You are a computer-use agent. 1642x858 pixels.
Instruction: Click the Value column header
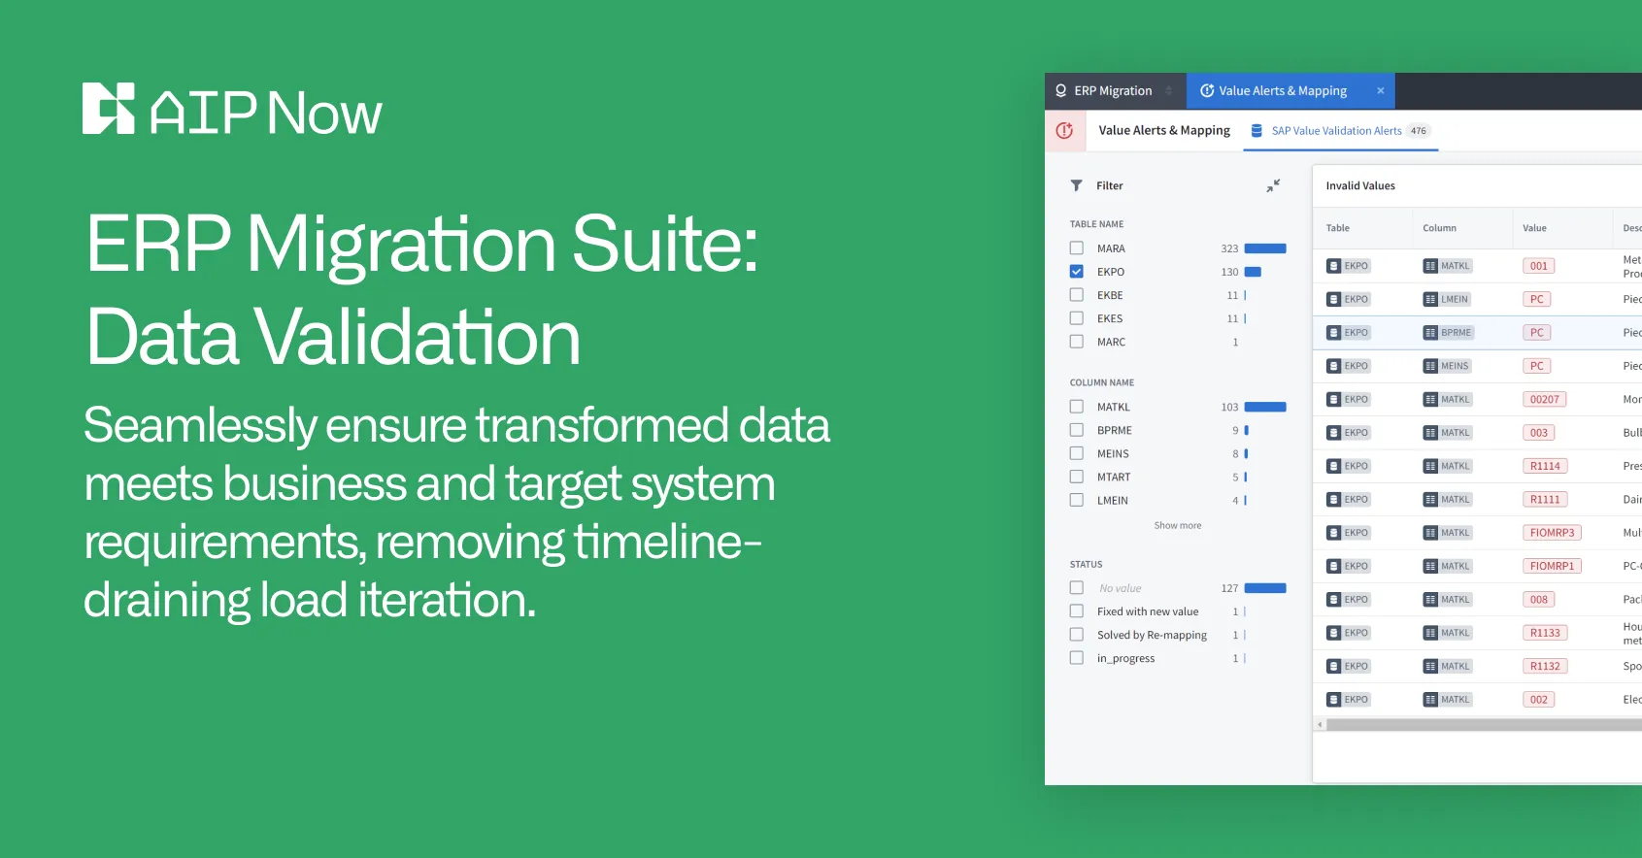(1534, 228)
